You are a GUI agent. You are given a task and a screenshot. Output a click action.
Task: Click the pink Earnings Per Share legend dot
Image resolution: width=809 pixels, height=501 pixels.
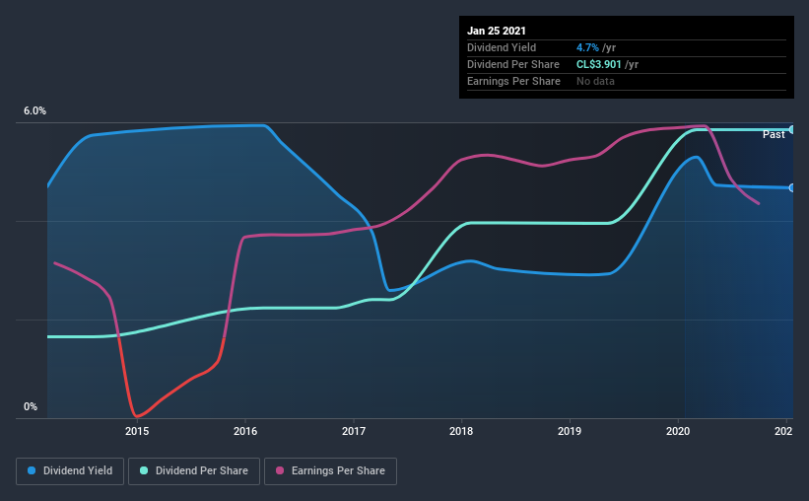tap(280, 470)
